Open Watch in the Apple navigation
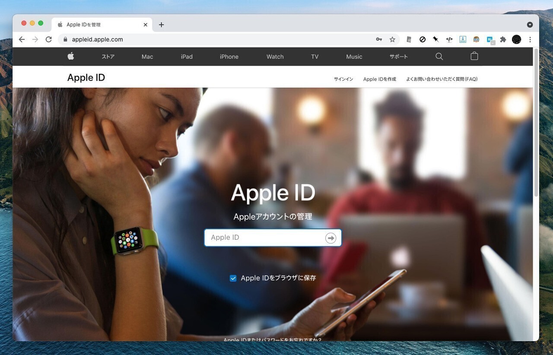This screenshot has width=553, height=355. pos(275,57)
